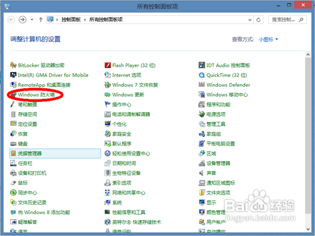Screen dimensions: 315x236
Task: Open the 定位设置 link
Action: (x=27, y=124)
